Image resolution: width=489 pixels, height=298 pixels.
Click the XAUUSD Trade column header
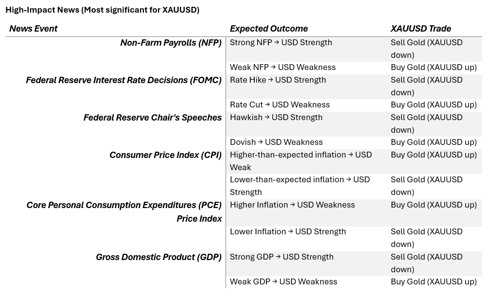pyautogui.click(x=420, y=29)
